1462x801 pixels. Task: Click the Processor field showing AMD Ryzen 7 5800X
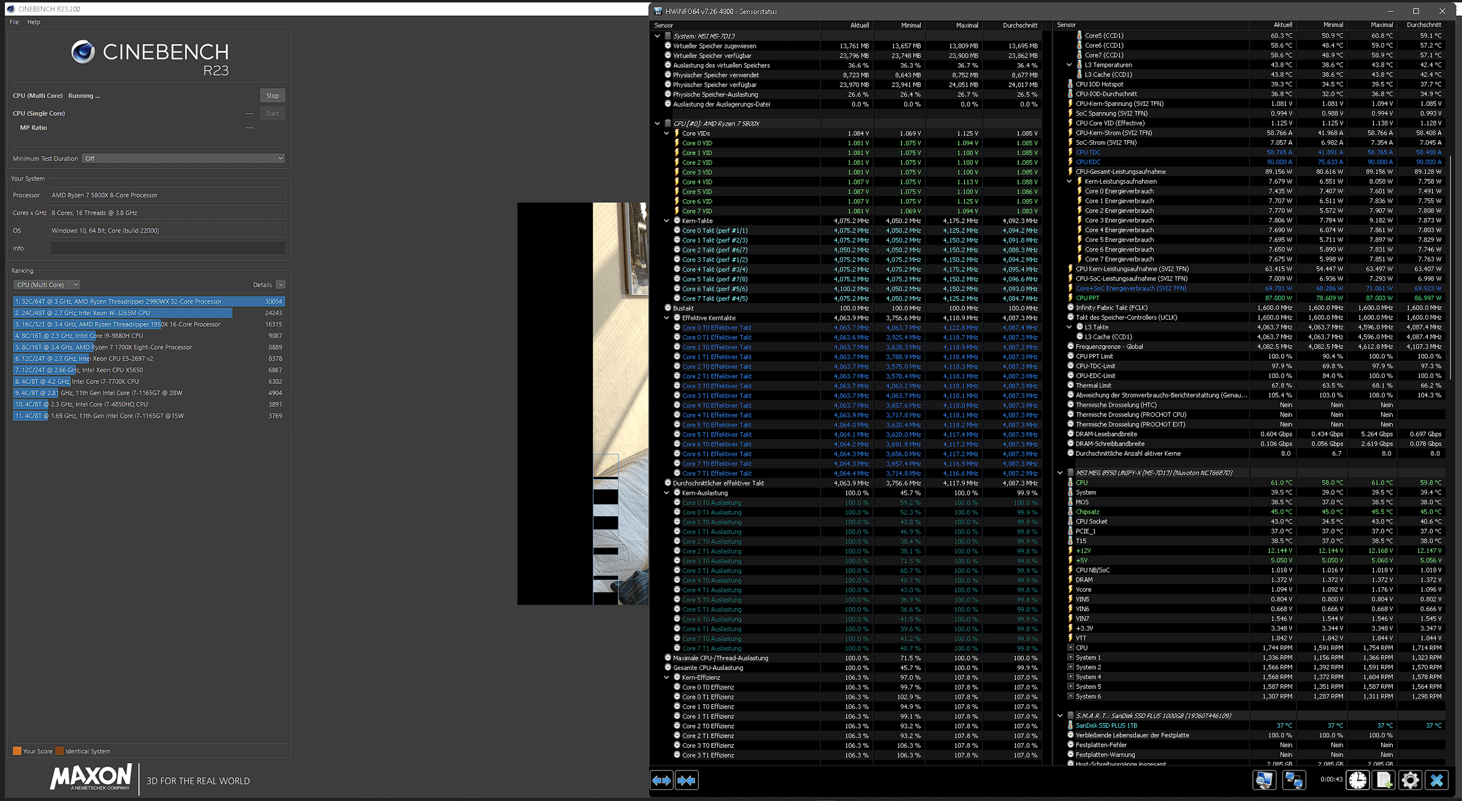click(x=167, y=195)
